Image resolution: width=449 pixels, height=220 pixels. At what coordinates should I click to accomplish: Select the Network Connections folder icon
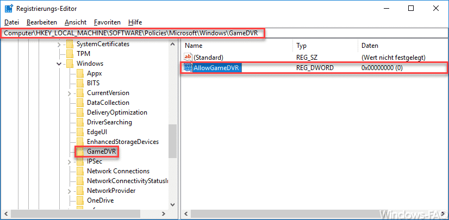tap(80, 171)
